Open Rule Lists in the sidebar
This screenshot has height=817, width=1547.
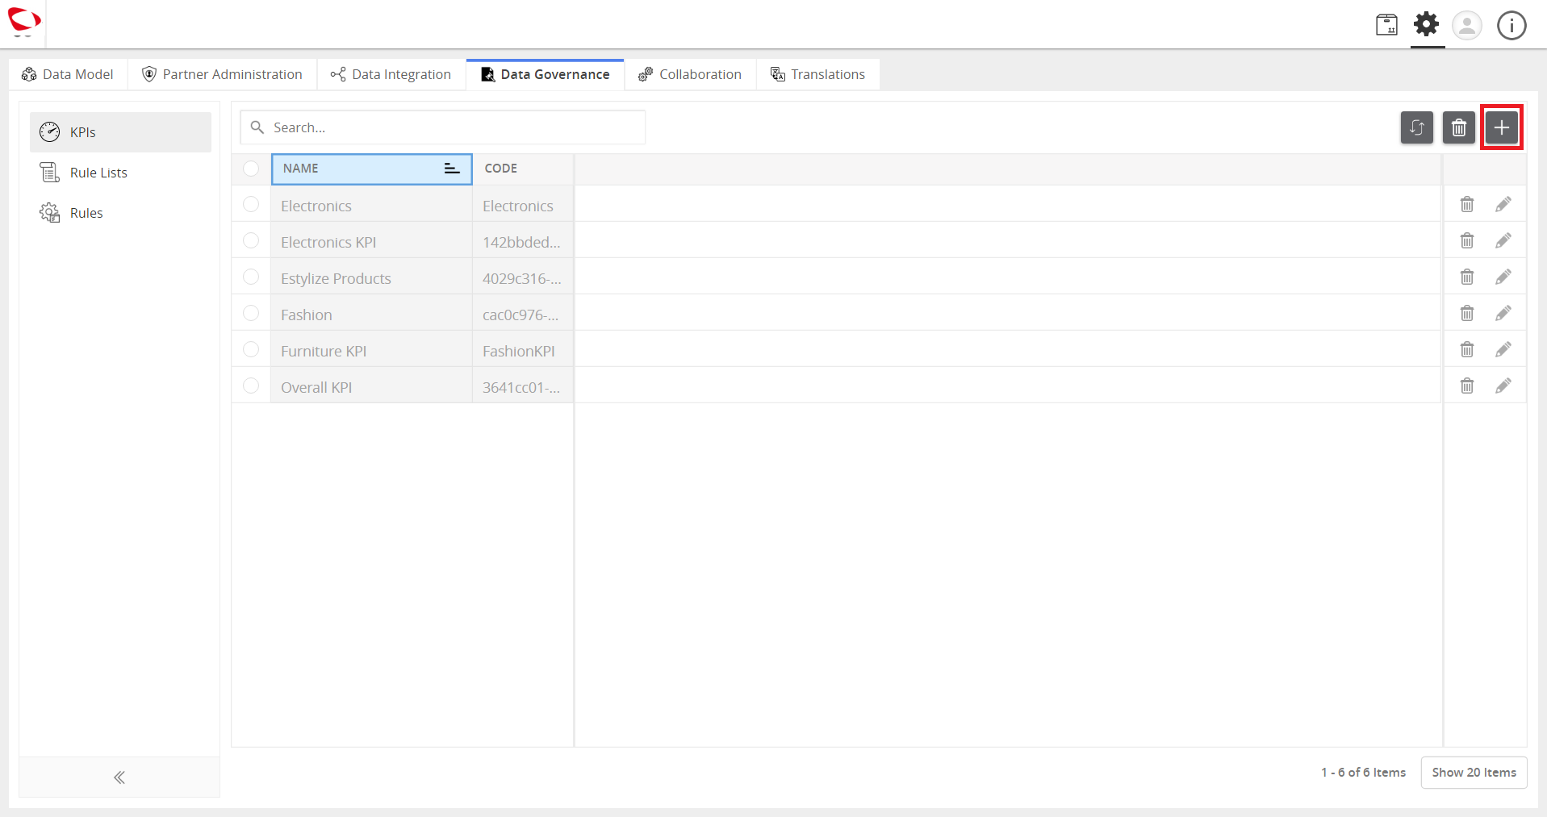pos(120,173)
